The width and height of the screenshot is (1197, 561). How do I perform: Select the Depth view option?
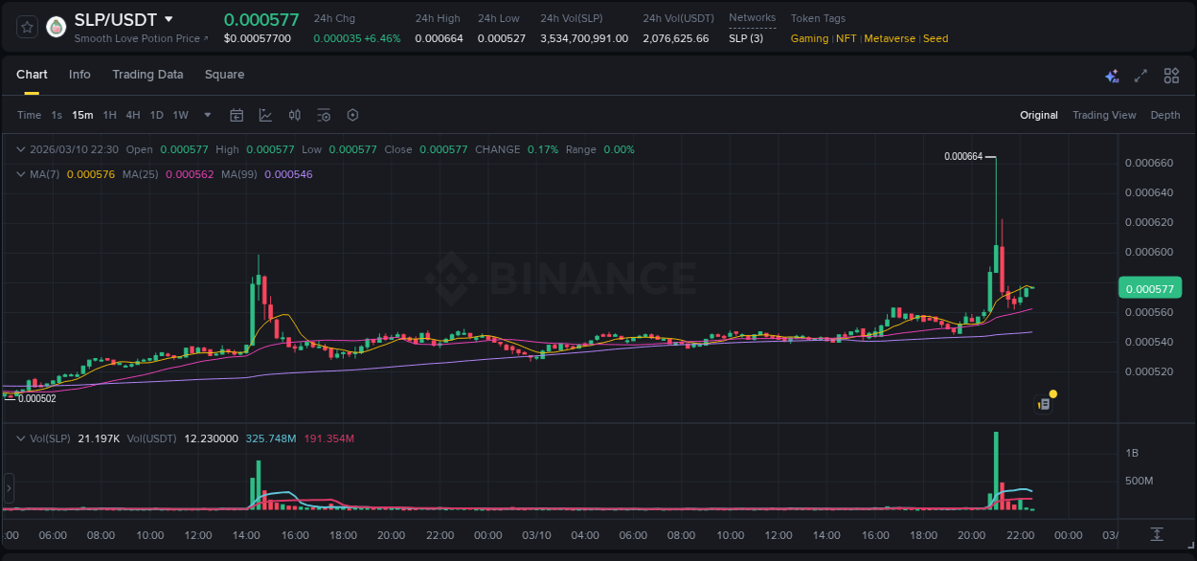coord(1165,115)
